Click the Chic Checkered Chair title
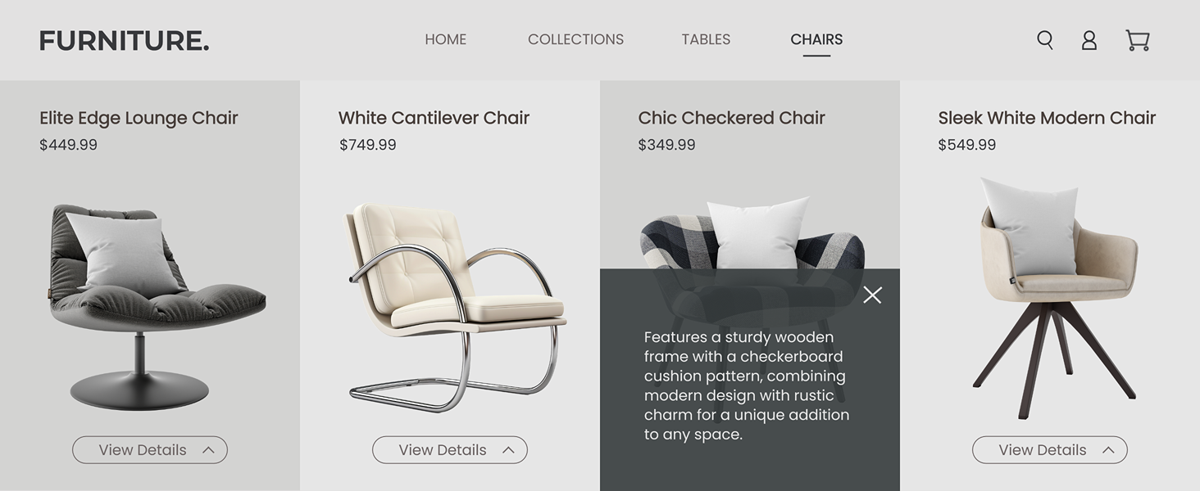 (x=731, y=118)
